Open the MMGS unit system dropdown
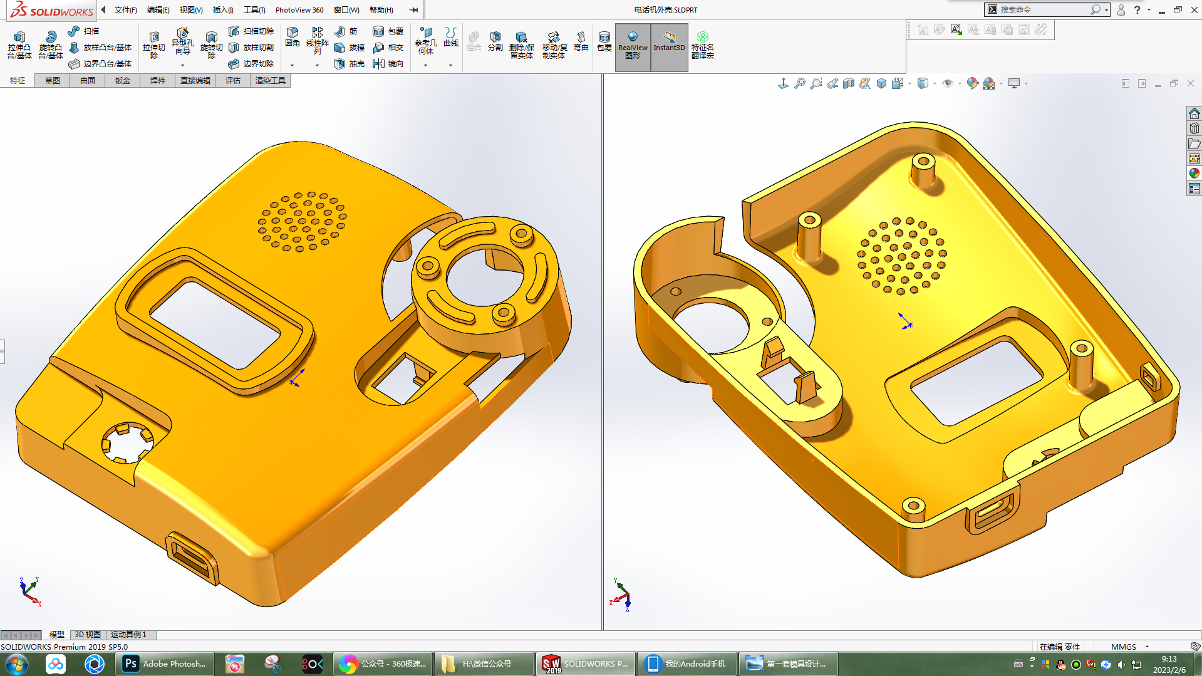The height and width of the screenshot is (676, 1202). 1147,647
